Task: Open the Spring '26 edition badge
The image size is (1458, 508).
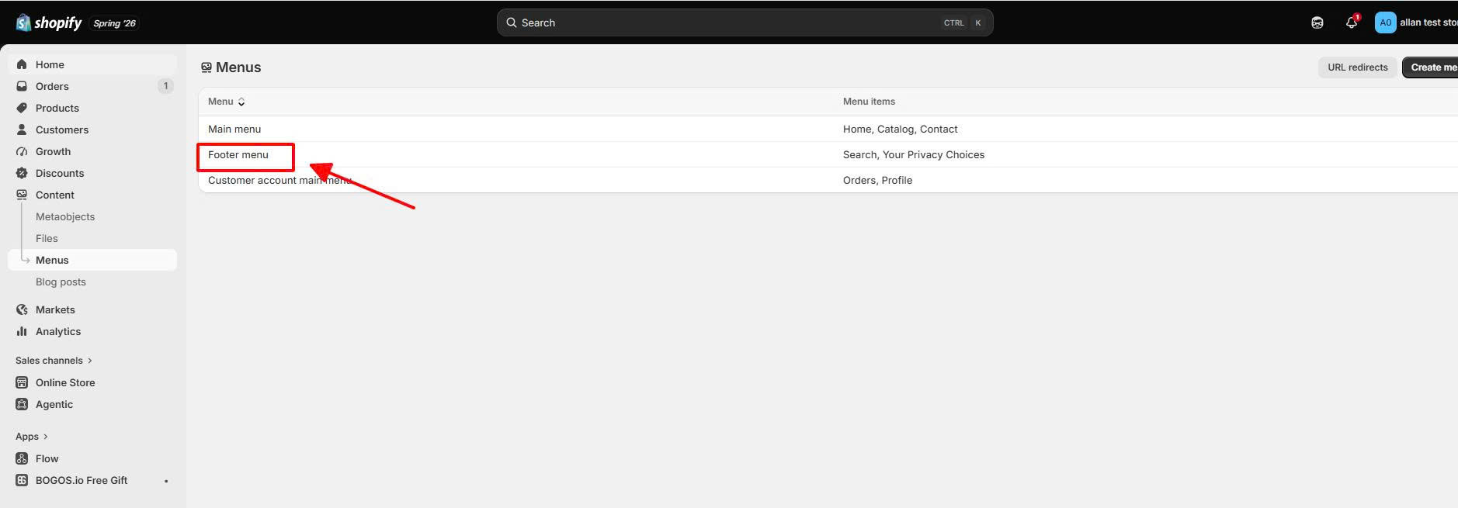Action: pos(114,23)
